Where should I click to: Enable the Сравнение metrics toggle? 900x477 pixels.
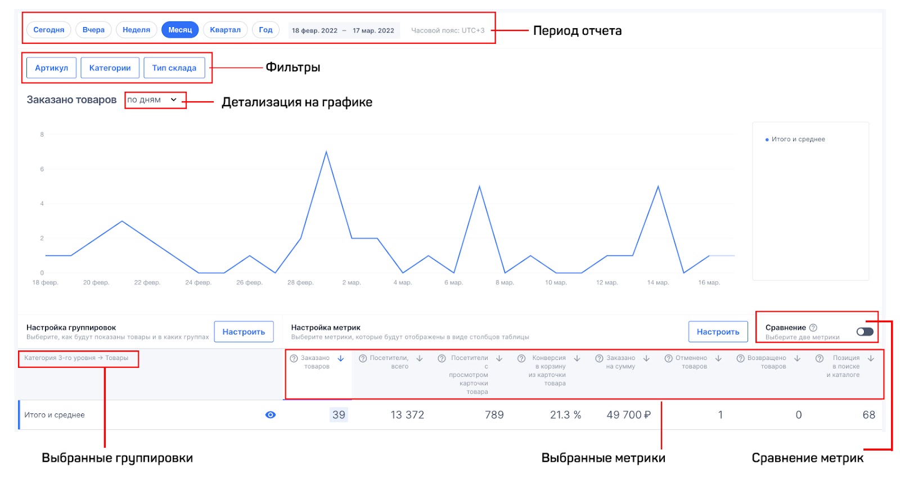click(865, 332)
